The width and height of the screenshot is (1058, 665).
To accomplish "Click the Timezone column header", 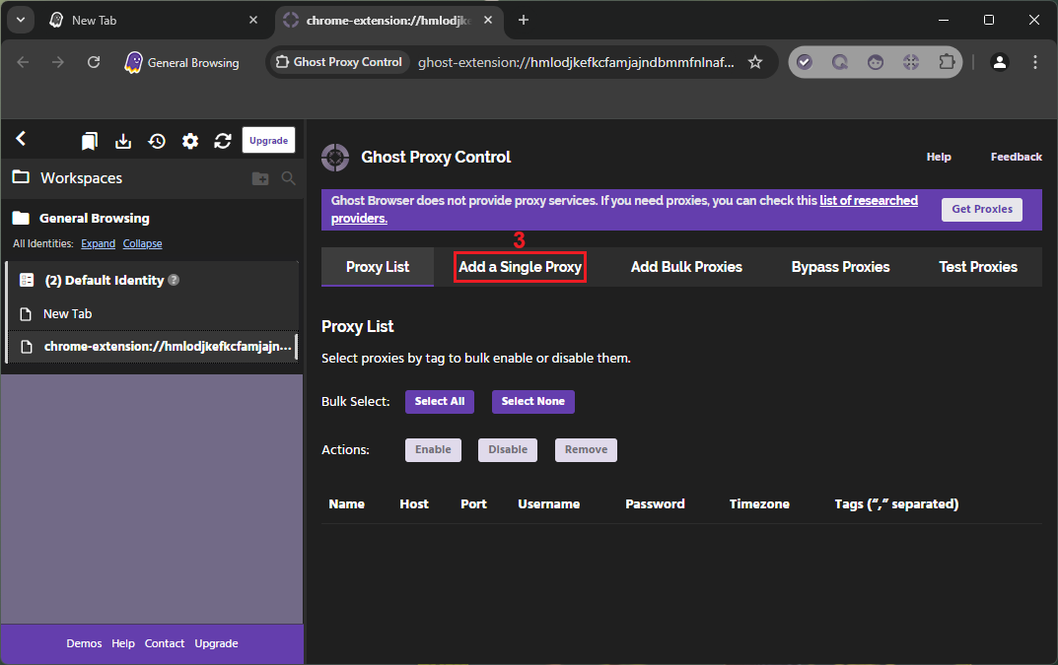I will tap(759, 503).
